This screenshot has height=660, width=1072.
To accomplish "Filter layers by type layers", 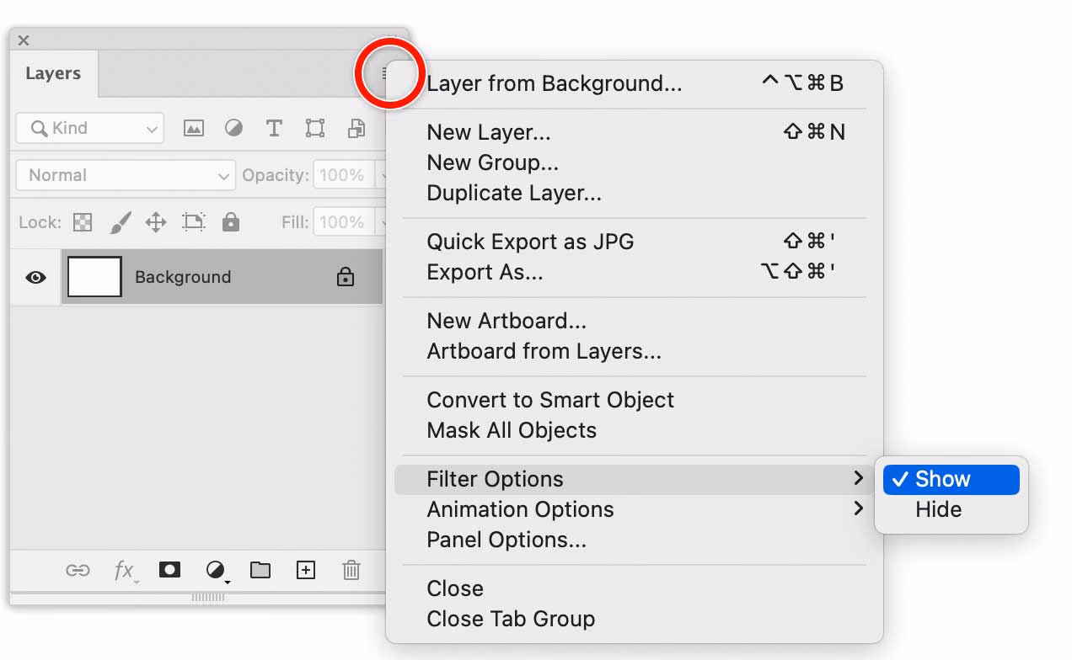I will coord(274,128).
